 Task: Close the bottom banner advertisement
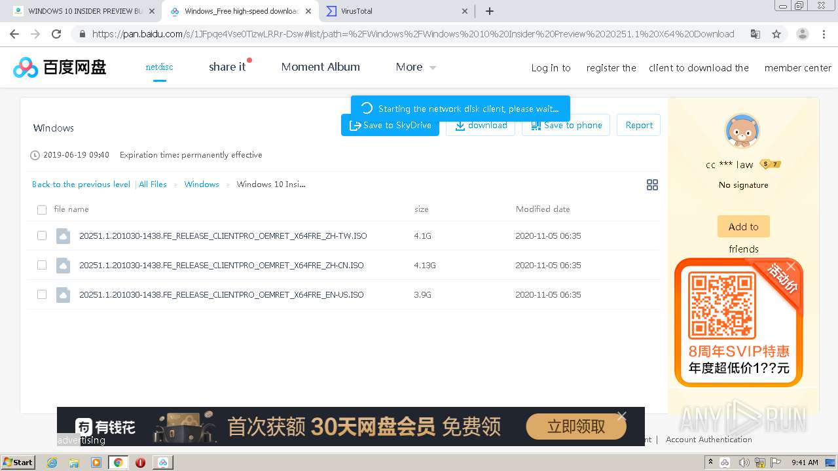[621, 416]
